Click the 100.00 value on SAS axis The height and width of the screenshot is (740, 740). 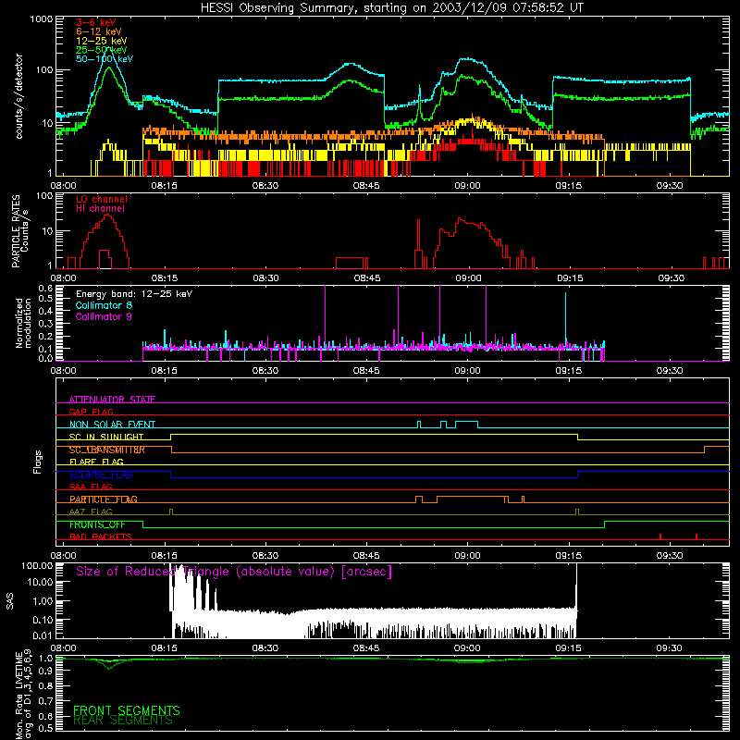pyautogui.click(x=37, y=565)
